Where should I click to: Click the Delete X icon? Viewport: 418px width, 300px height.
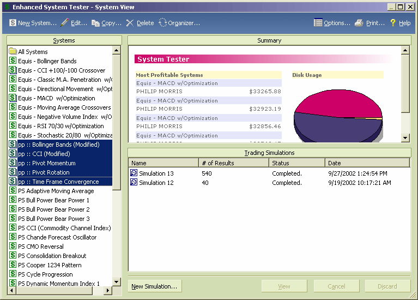(x=130, y=23)
